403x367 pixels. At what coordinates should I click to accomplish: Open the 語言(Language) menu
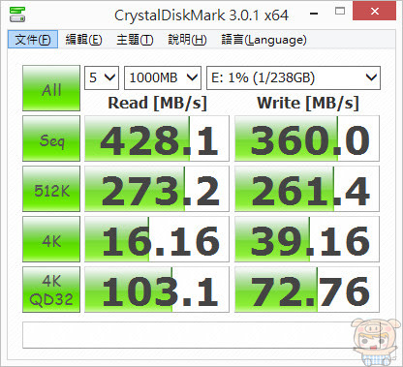(x=263, y=40)
